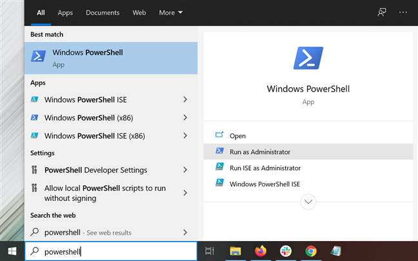Choose Run ISE as Administrator

(x=308, y=168)
